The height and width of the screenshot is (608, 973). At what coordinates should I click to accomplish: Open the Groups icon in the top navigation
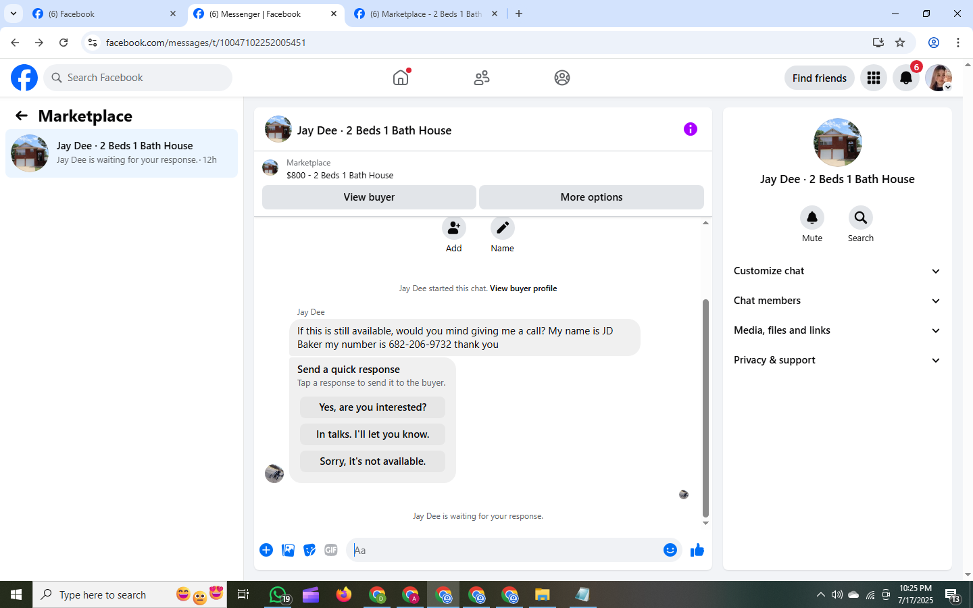tap(562, 78)
